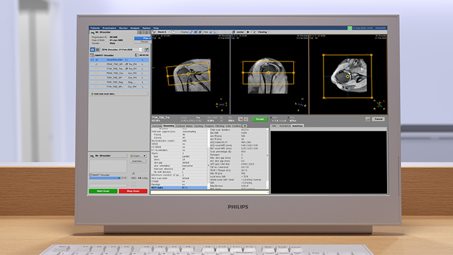This screenshot has height=255, width=453.
Task: Click the center tool icon in toolbar
Action: (x=234, y=32)
